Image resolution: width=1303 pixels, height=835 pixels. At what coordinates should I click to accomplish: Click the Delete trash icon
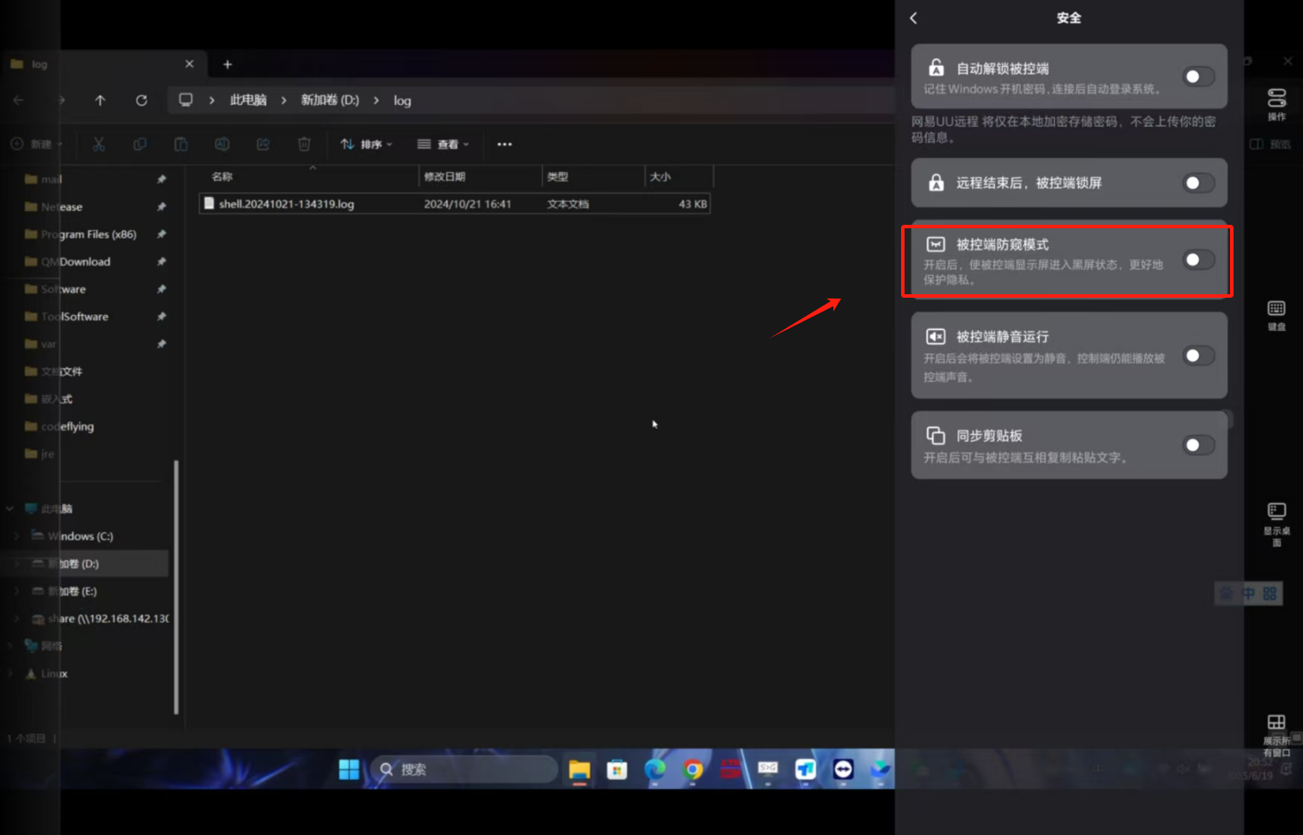(x=304, y=144)
